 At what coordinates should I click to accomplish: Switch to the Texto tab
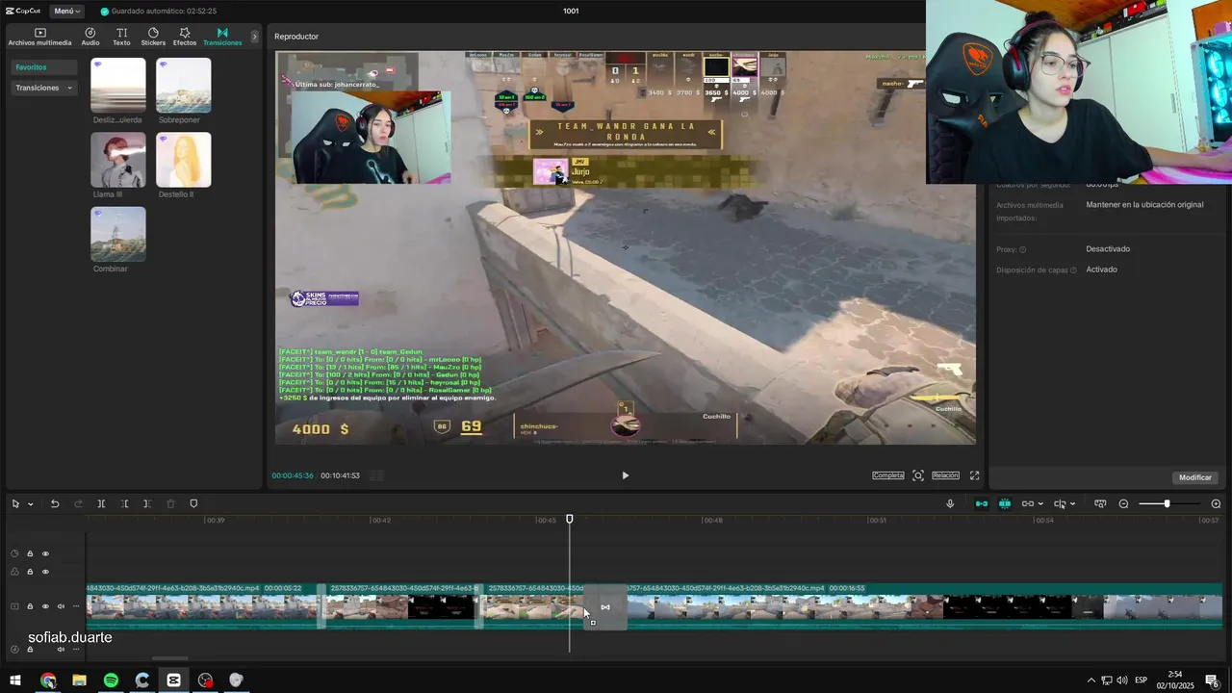coord(121,37)
